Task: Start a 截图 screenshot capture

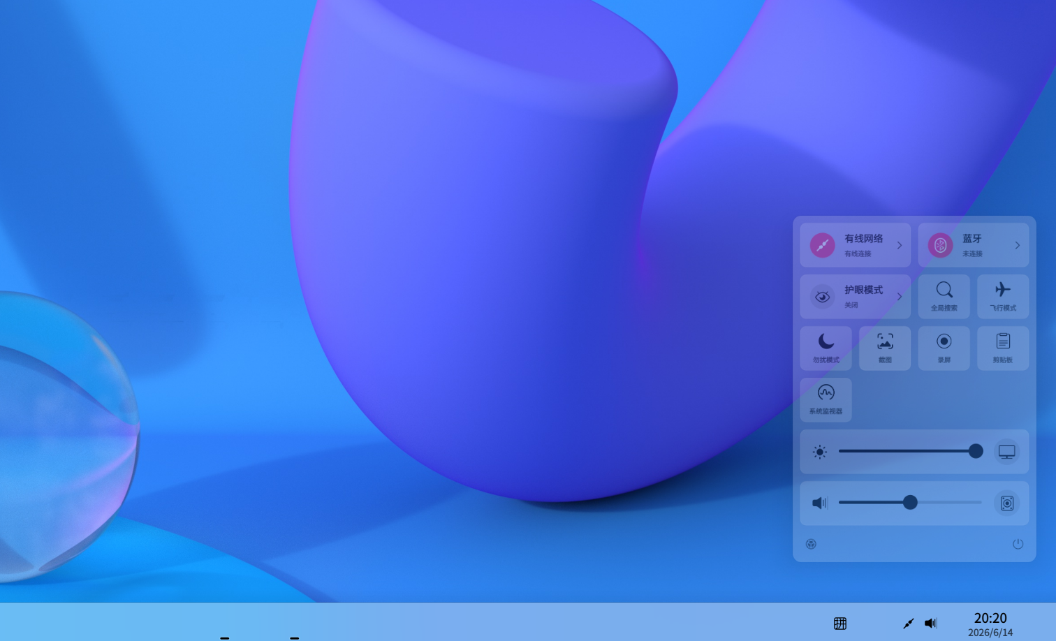Action: [885, 348]
